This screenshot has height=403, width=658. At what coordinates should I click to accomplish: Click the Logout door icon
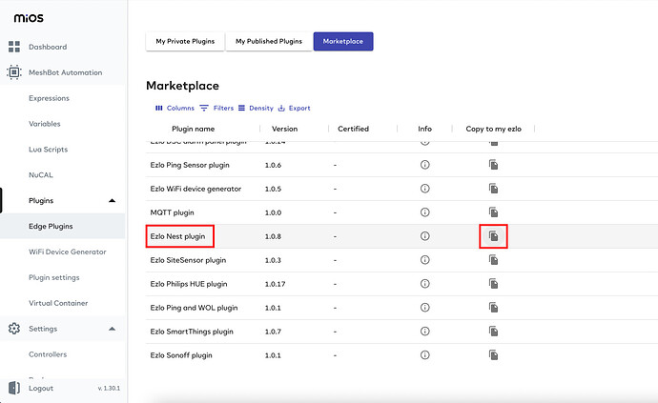(x=14, y=388)
